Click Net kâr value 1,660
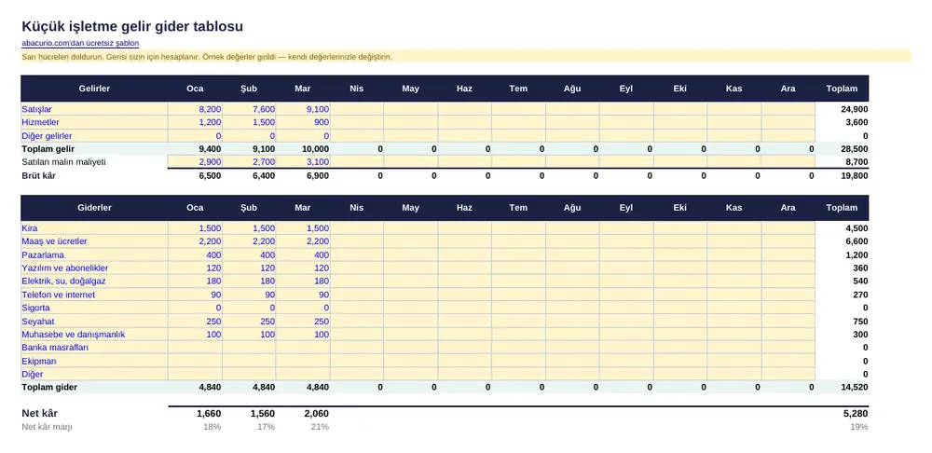 [x=209, y=413]
